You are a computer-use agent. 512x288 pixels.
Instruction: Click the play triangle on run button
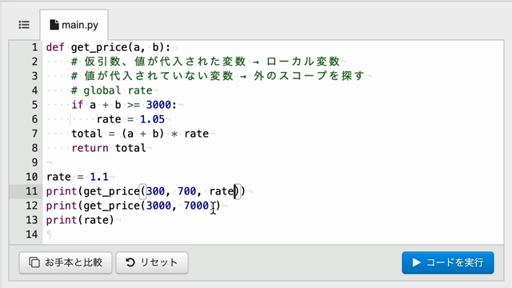point(416,262)
